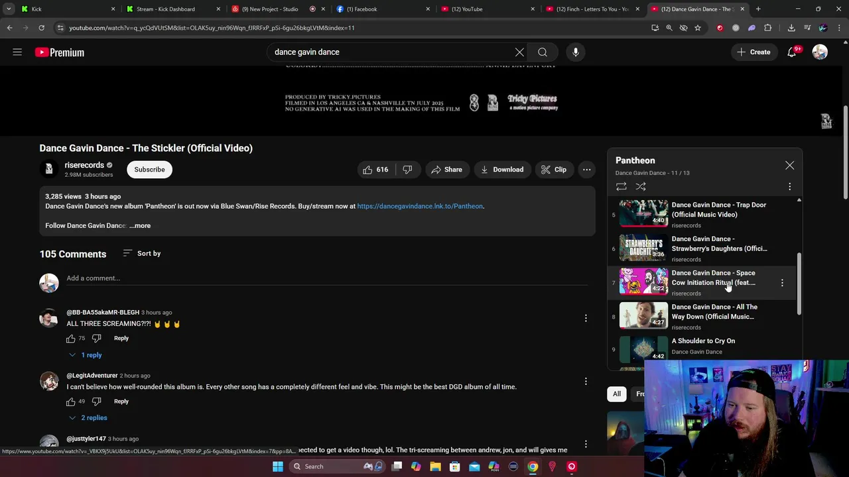Expand the description with ...more
The width and height of the screenshot is (849, 477).
tap(140, 226)
